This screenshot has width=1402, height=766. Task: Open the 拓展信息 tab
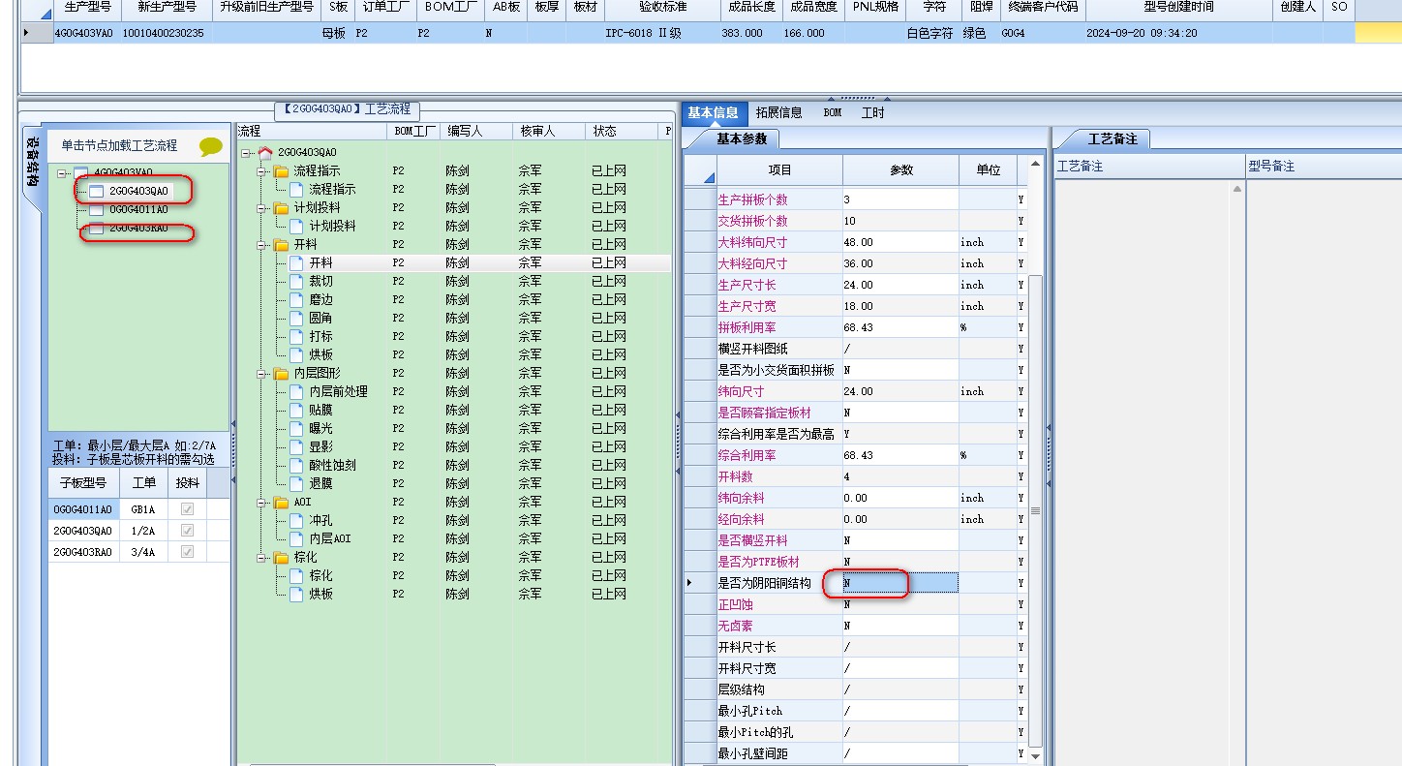(x=778, y=112)
